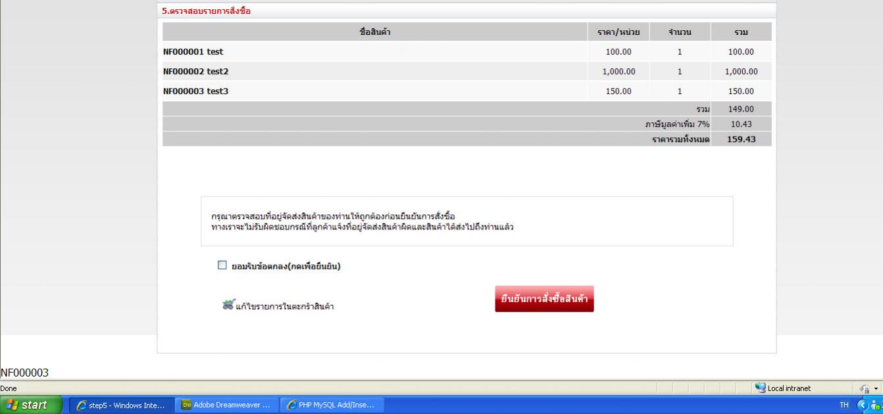883x414 pixels.
Task: Click the NF000003 debug text below the page
Action: click(x=24, y=373)
